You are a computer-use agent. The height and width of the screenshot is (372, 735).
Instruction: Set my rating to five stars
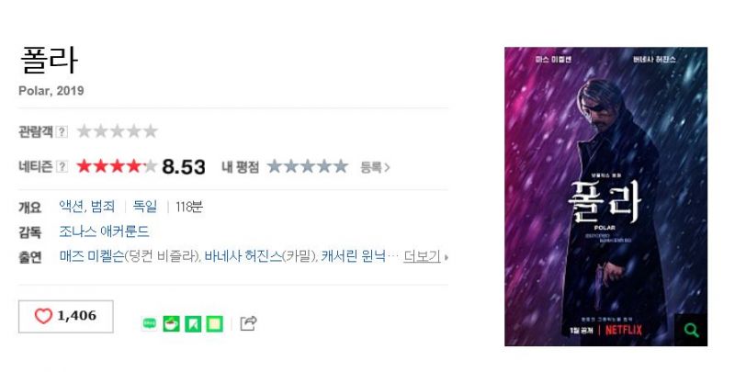(341, 166)
